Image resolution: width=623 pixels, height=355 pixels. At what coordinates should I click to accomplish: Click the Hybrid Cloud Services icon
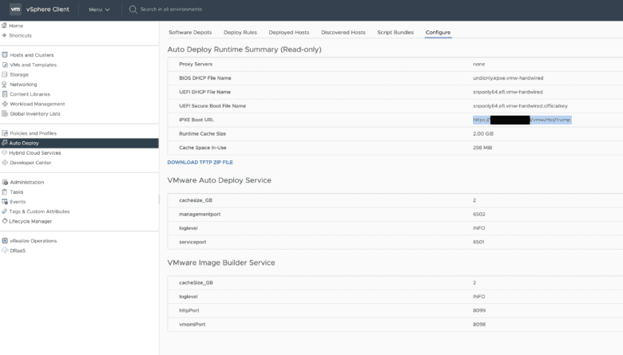pos(4,152)
